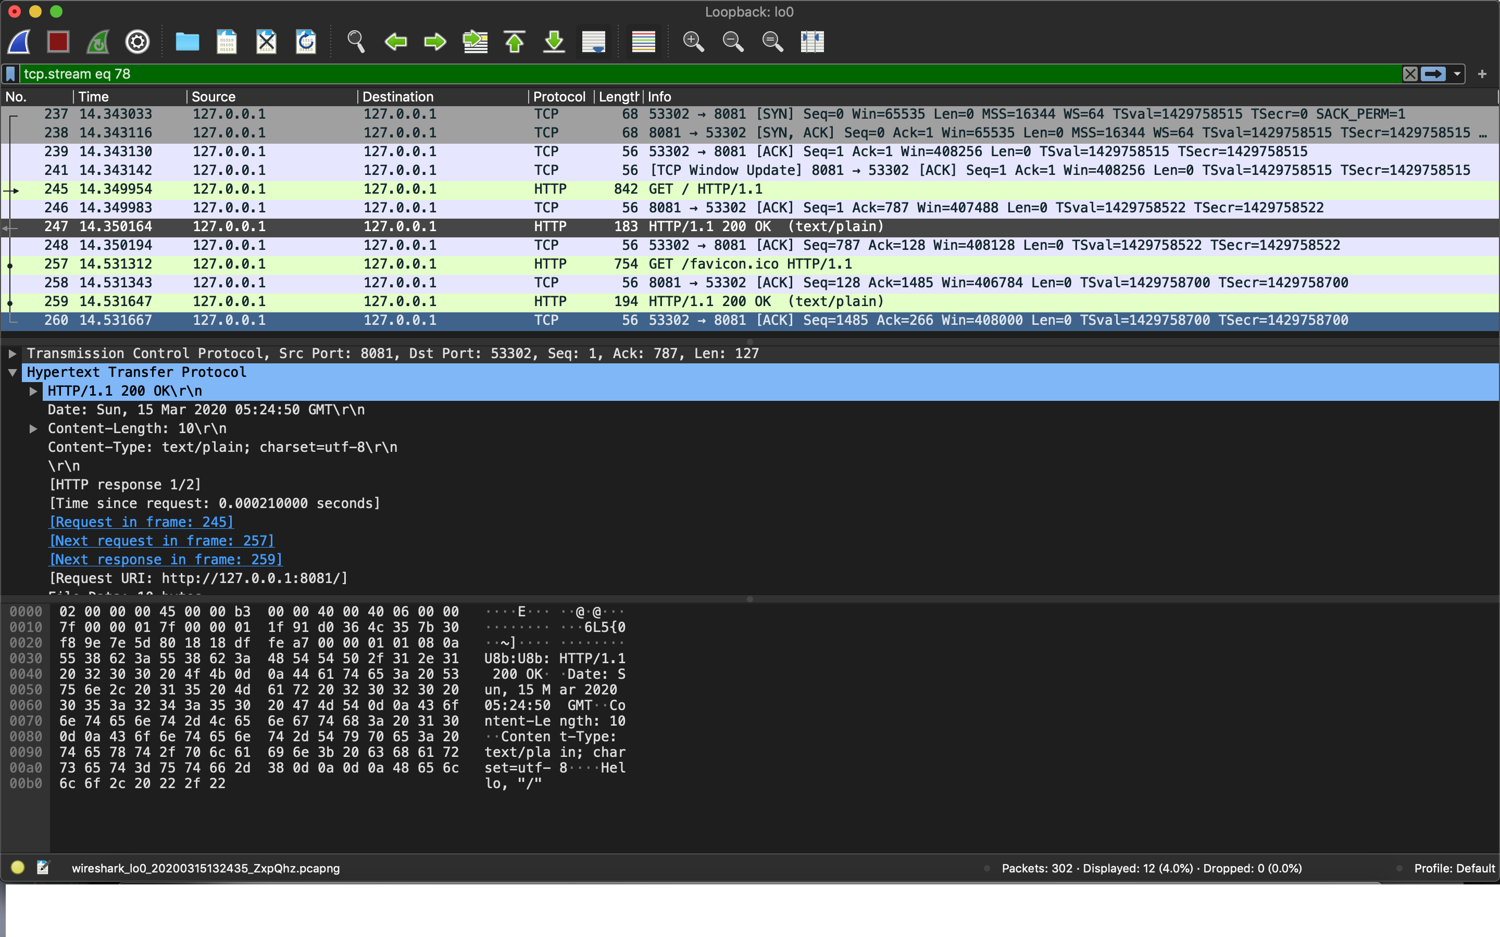Image resolution: width=1500 pixels, height=937 pixels.
Task: Reload this capture file
Action: [306, 42]
